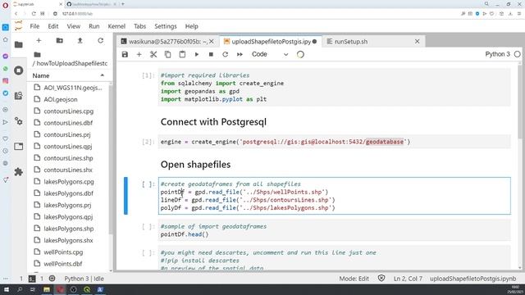The height and width of the screenshot is (295, 525).
Task: Open the Windows Start button
Action: 6,289
